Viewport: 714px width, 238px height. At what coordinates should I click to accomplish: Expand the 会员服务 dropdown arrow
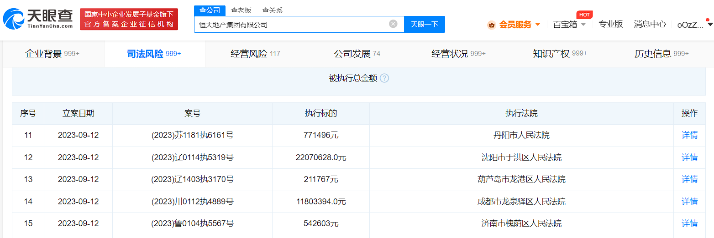tap(537, 24)
